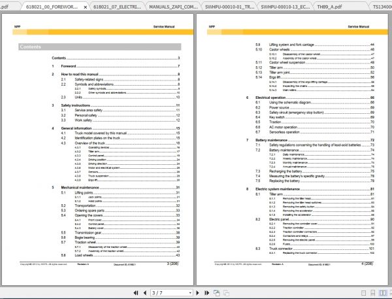Open the SWHPU-00010-01_TR tab
The image size is (392, 299).
(229, 7)
